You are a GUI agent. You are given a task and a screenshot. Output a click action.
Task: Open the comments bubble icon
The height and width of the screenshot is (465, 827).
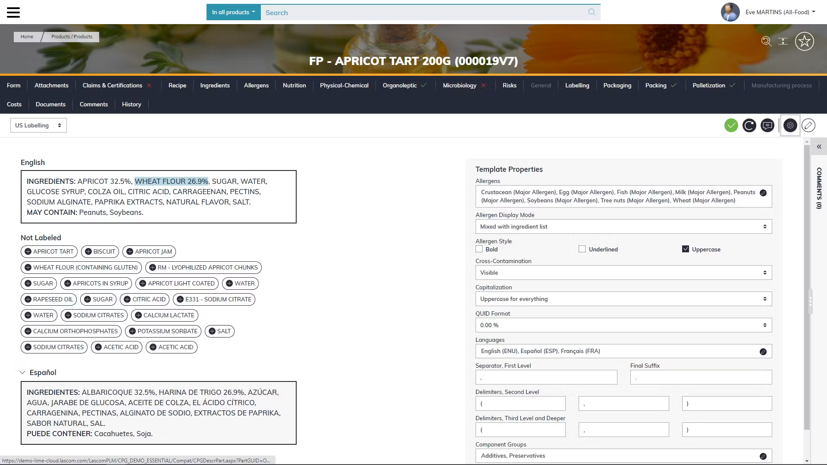tap(767, 125)
